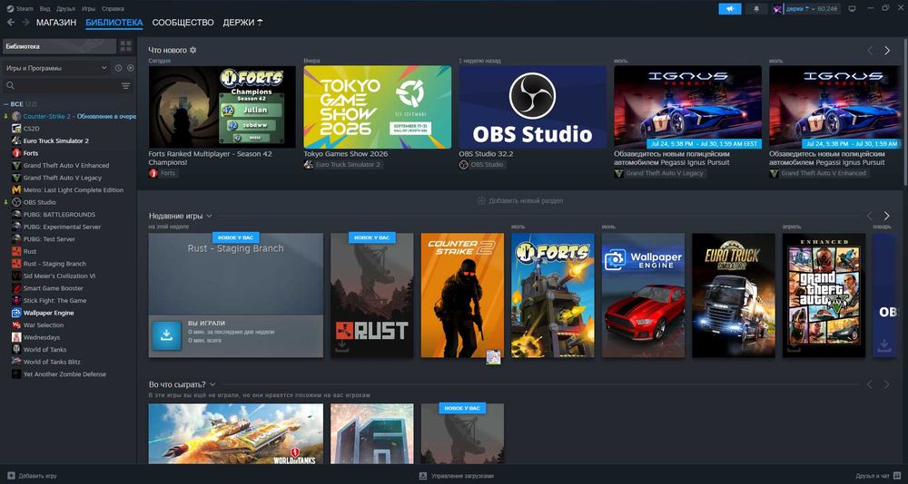908x484 pixels.
Task: Open the Wallpaper Engine recent game cover
Action: (643, 295)
